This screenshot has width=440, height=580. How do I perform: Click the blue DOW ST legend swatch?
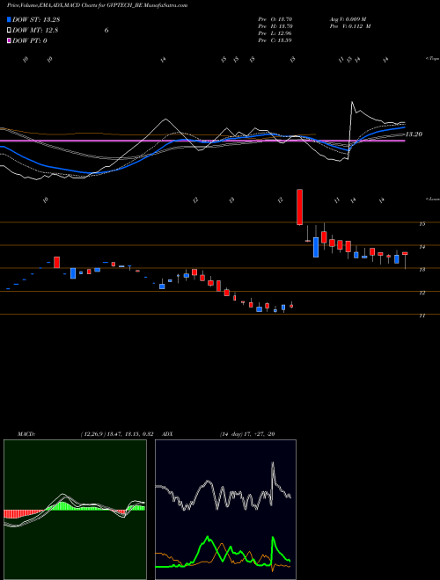[9, 19]
